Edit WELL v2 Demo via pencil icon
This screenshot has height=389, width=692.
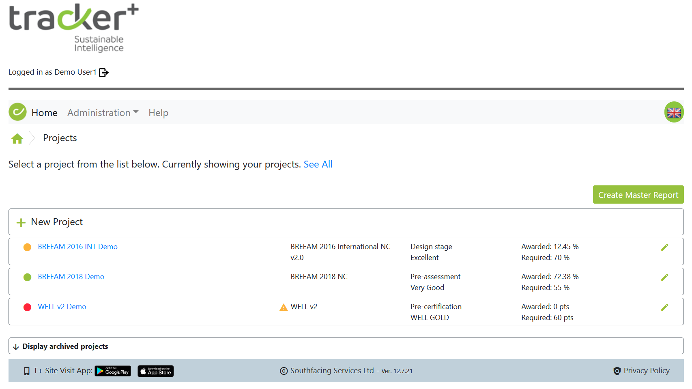664,307
